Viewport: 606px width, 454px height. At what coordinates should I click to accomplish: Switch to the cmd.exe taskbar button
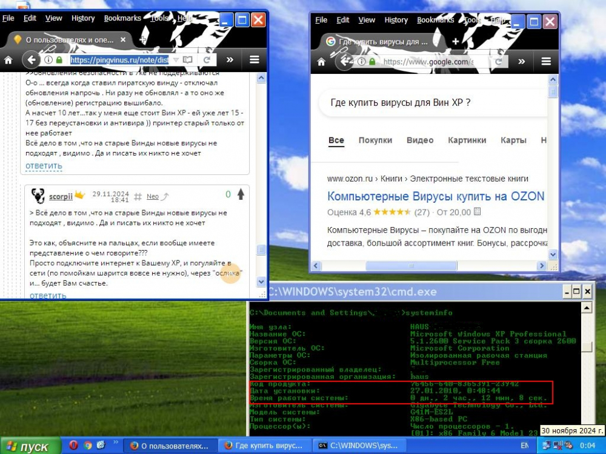358,446
